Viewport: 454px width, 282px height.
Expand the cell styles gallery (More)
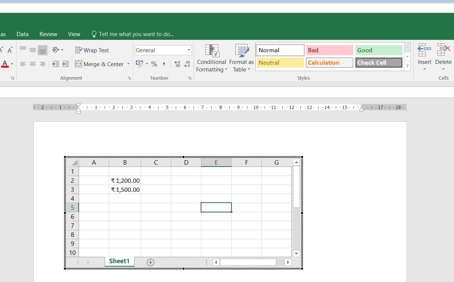coord(407,66)
